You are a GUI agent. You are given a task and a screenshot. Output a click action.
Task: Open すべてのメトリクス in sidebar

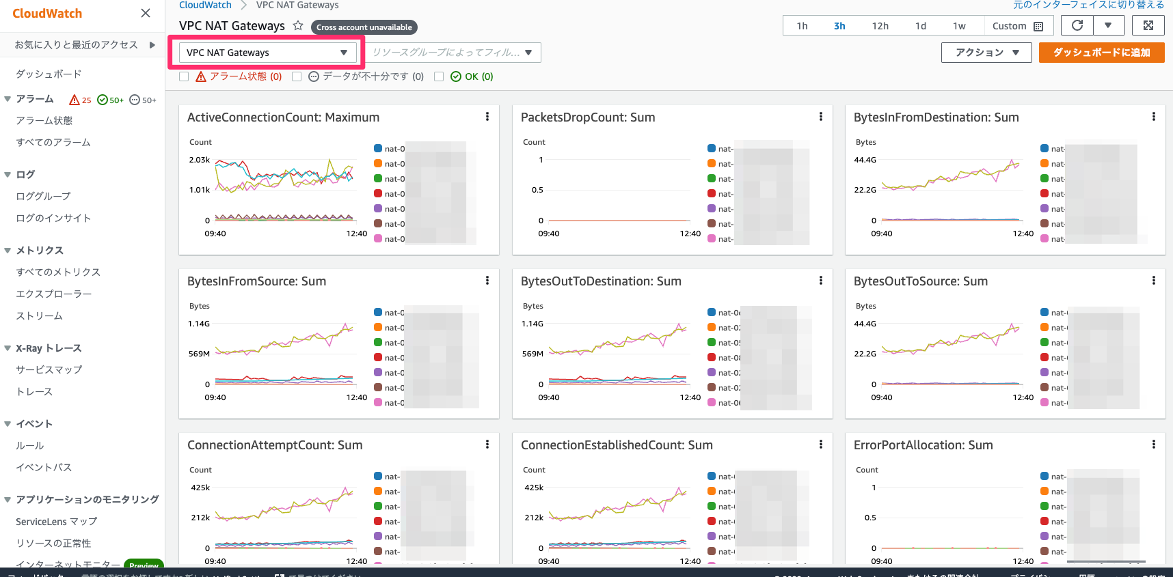(58, 272)
